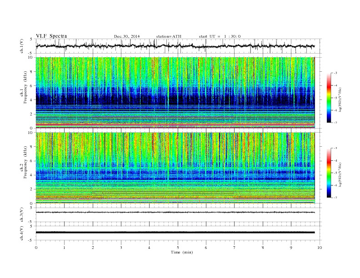Image resolution: width=360 pixels, height=278 pixels.
Task: Select the "Dec.30, 2014" date label
Action: 127,36
